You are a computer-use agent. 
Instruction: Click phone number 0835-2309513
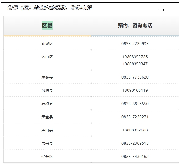coord(135,143)
